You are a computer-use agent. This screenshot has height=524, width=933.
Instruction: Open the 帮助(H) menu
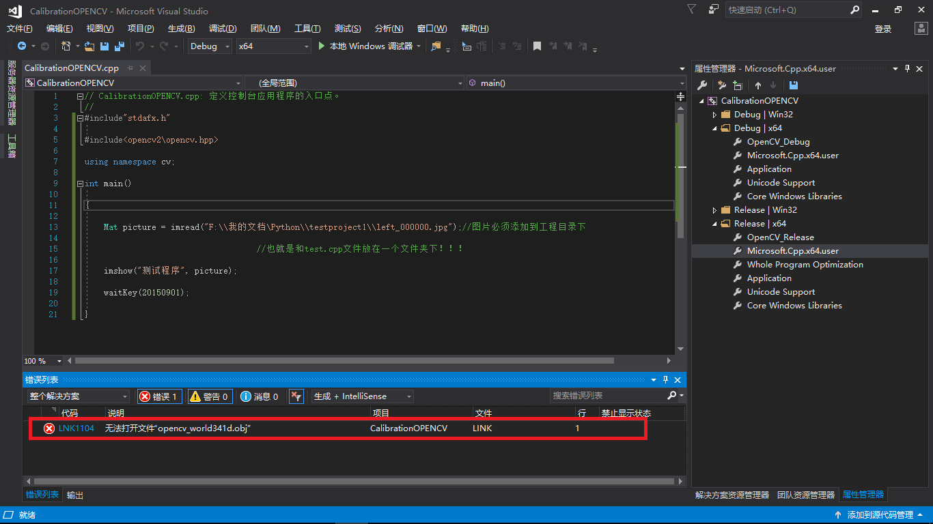(475, 29)
